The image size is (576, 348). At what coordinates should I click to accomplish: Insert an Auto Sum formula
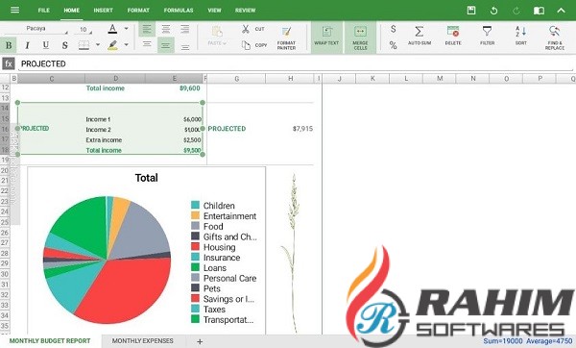coord(420,36)
